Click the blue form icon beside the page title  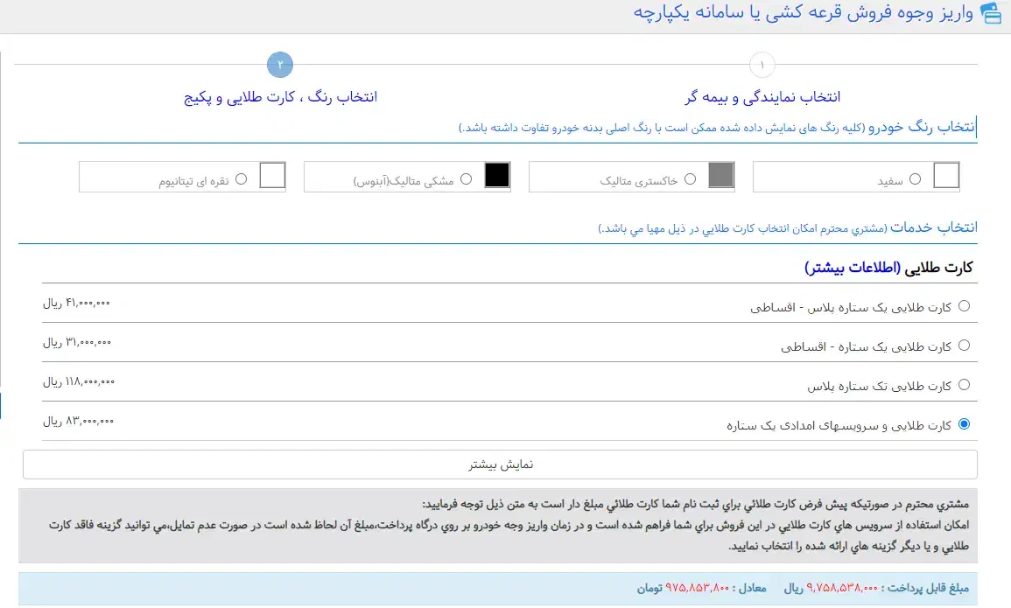990,13
